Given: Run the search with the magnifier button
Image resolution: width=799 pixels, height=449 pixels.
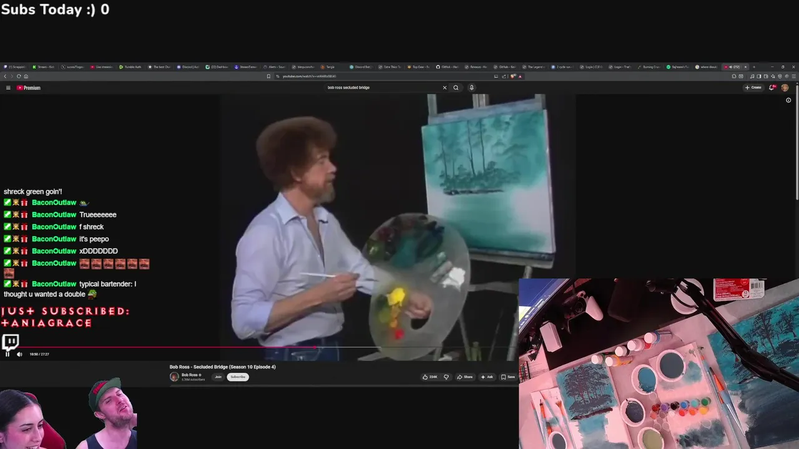Looking at the screenshot, I should [456, 87].
